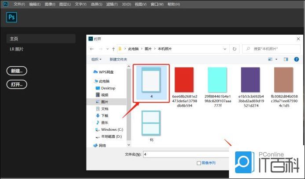The image size is (305, 179).
Task: Click the back arrow in Open dialog
Action: [92, 49]
